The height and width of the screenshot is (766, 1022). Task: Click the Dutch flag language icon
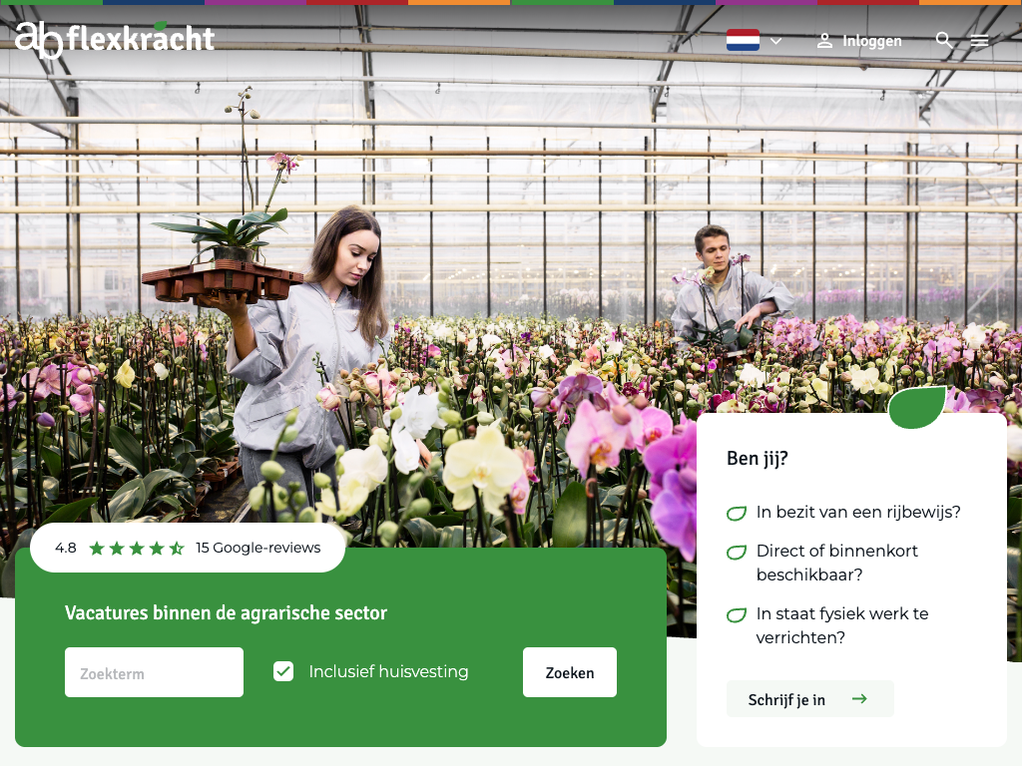coord(743,40)
